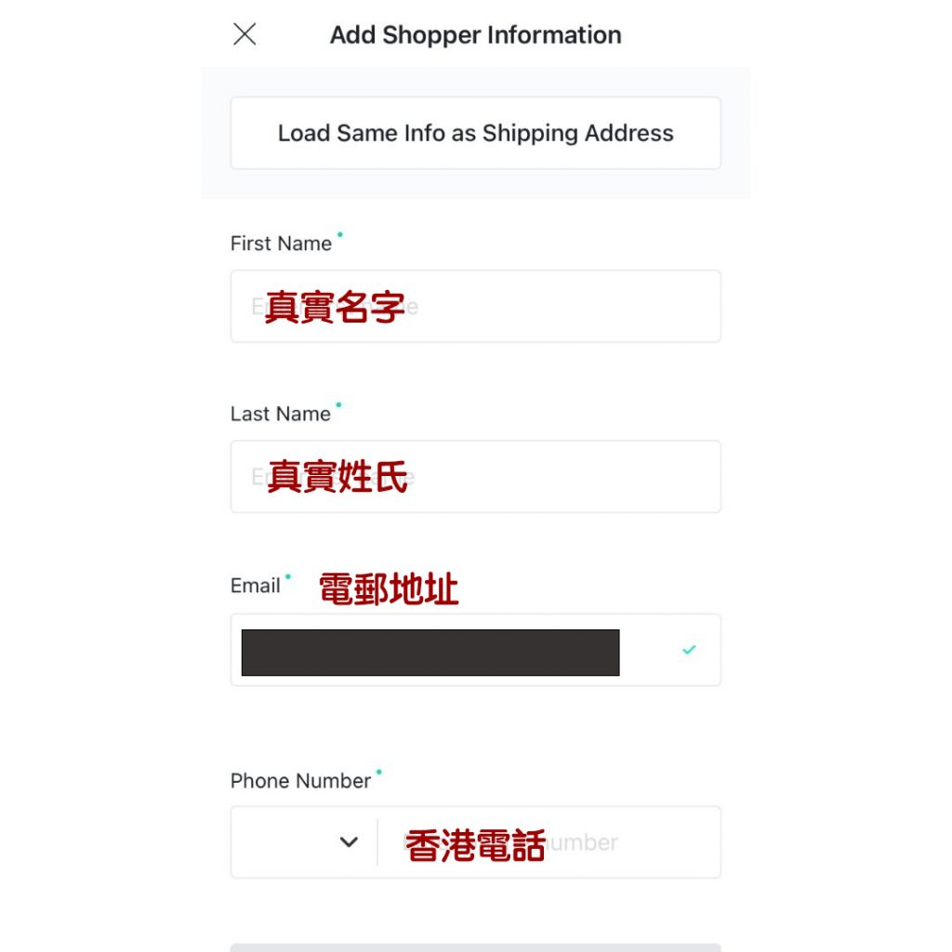The image size is (952, 952).
Task: Click the required dot beside Last Name
Action: [338, 404]
